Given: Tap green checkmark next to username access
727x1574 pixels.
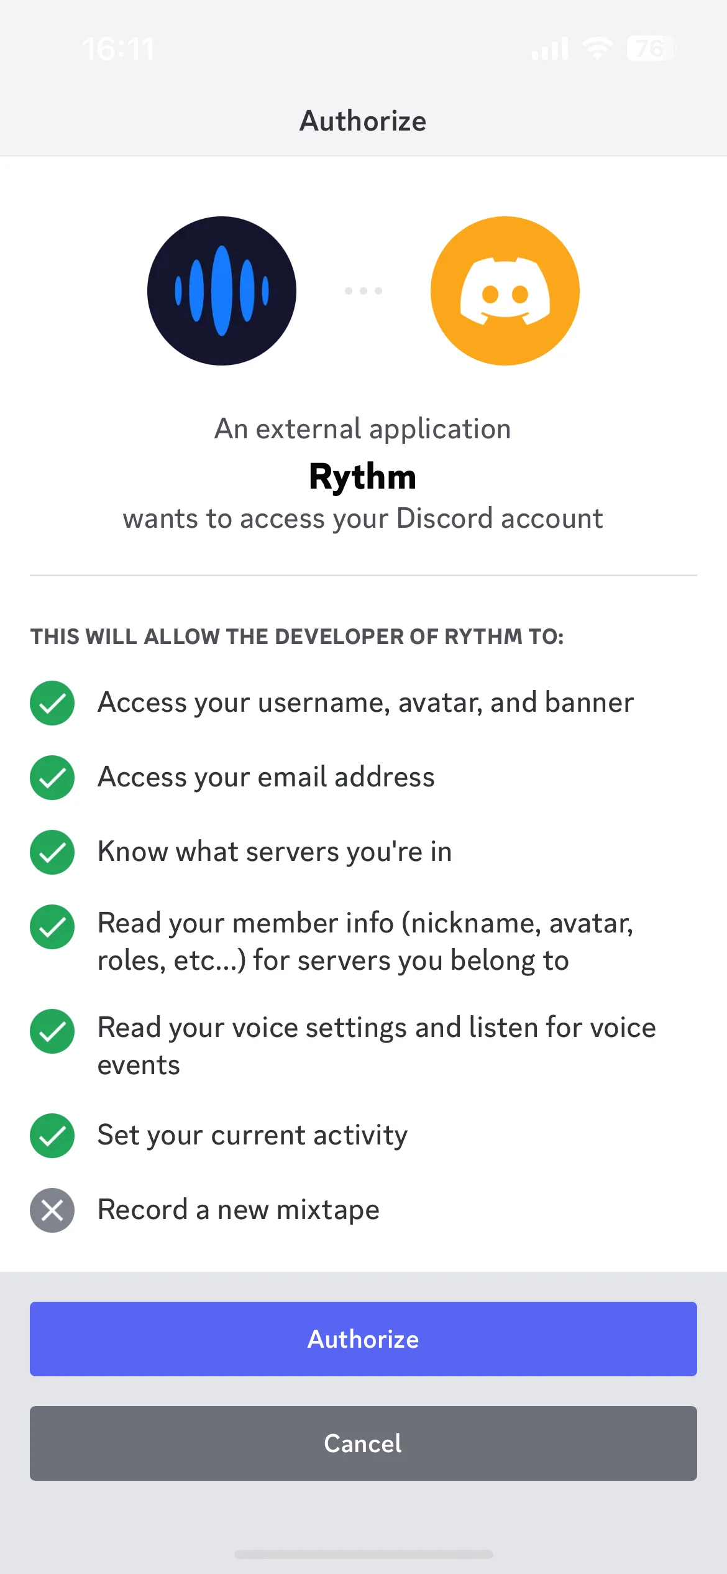Looking at the screenshot, I should click(x=52, y=703).
